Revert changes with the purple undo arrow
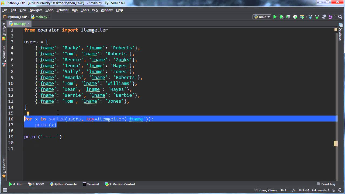Viewport: 345px width, 194px height. pyautogui.click(x=330, y=17)
